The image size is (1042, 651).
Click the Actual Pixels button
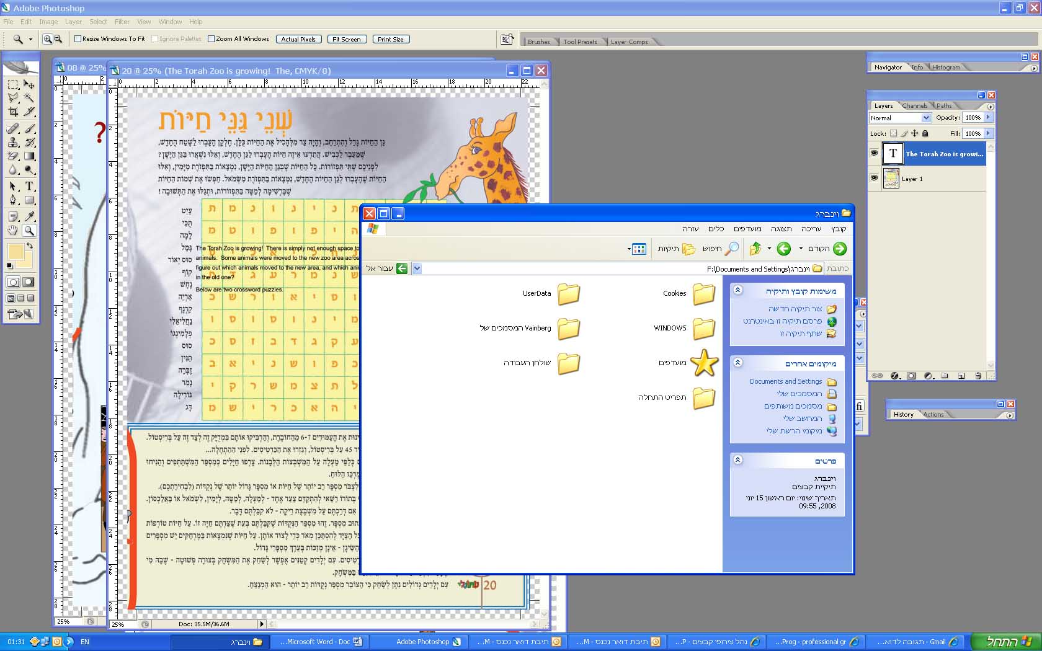[x=298, y=39]
